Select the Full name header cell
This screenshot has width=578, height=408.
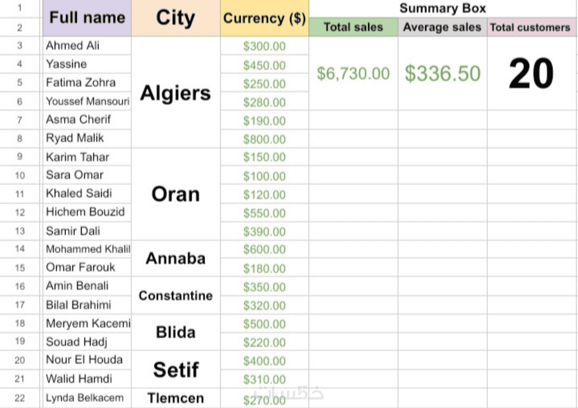click(87, 18)
